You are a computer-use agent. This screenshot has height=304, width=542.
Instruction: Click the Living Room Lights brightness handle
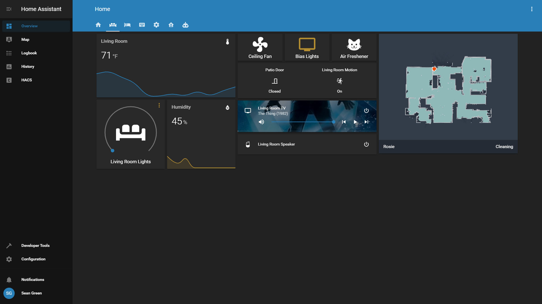(x=112, y=151)
